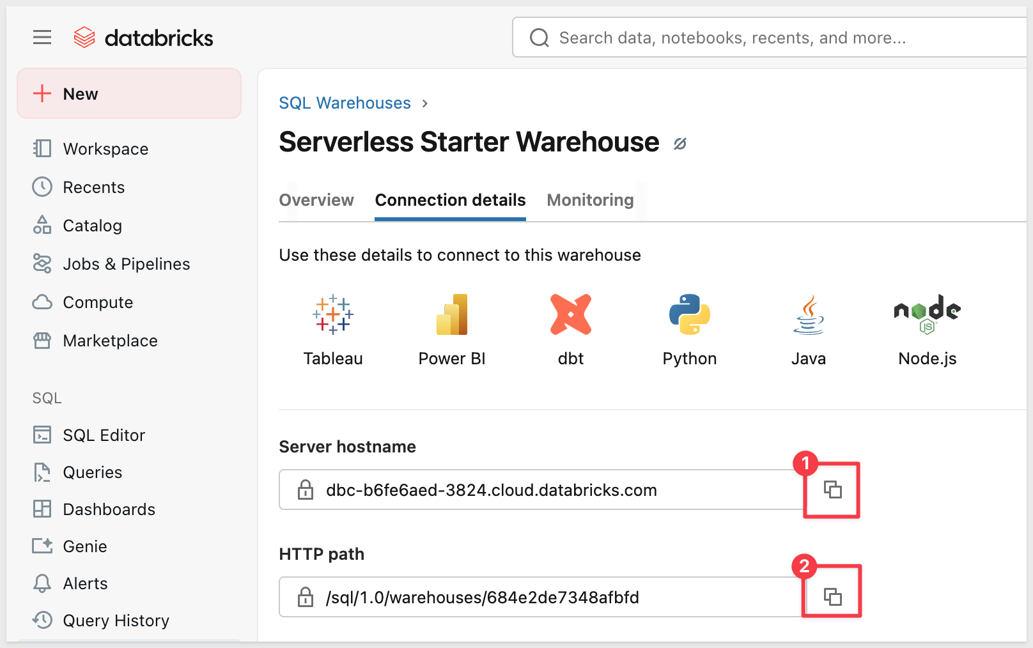Click the edit icon beside warehouse name
1033x648 pixels.
point(680,144)
